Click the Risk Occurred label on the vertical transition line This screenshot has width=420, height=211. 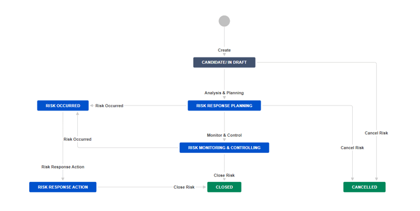tap(77, 140)
